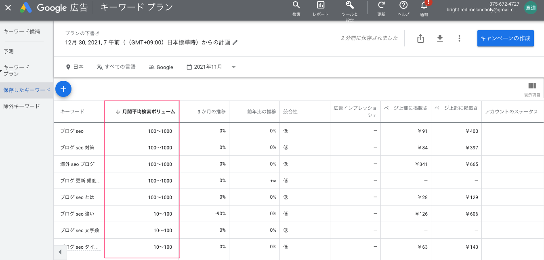Click the 前年比の推移 column header
The width and height of the screenshot is (544, 260).
pos(262,112)
